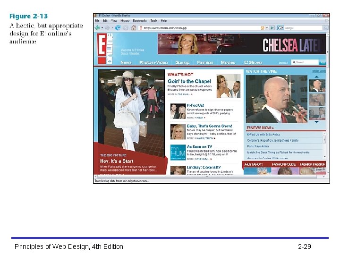Open the As Seen on TV story
The image size is (340, 255).
tap(199, 147)
